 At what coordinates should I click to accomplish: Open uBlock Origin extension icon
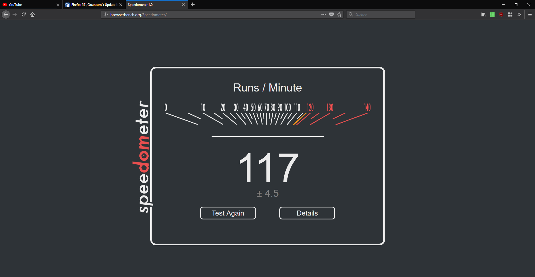501,14
